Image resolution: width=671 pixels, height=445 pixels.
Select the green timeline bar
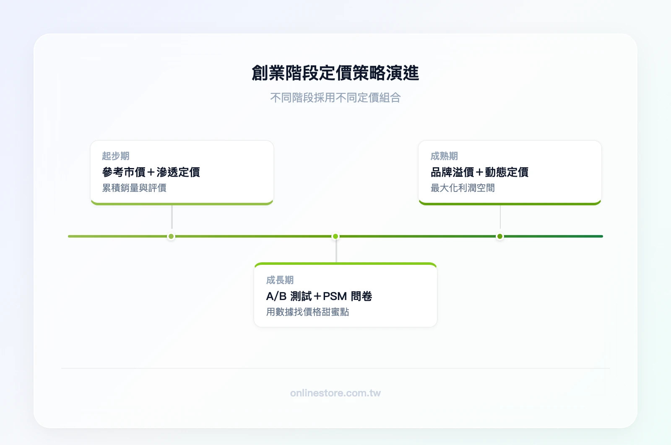pyautogui.click(x=252, y=236)
